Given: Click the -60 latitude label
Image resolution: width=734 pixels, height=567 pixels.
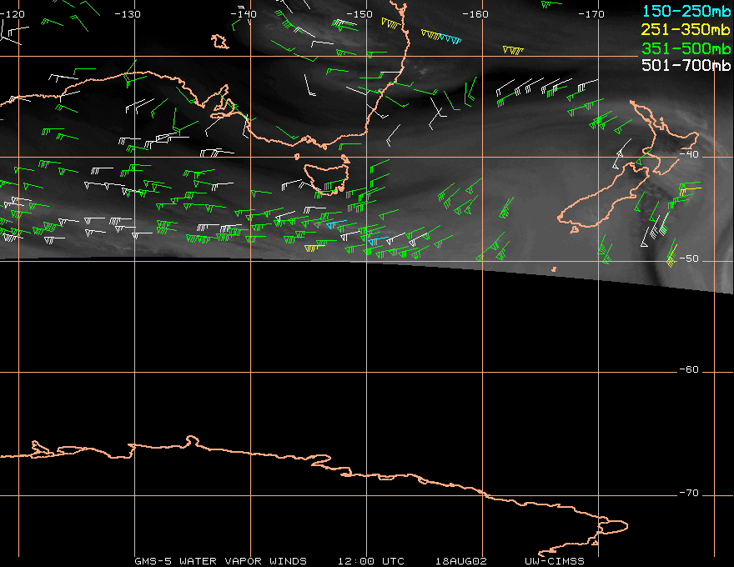Looking at the screenshot, I should 689,369.
